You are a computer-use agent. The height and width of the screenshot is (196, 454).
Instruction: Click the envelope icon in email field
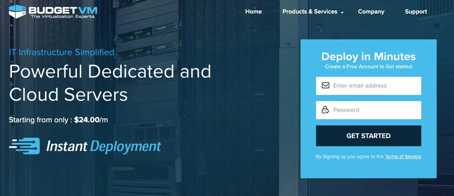(325, 86)
